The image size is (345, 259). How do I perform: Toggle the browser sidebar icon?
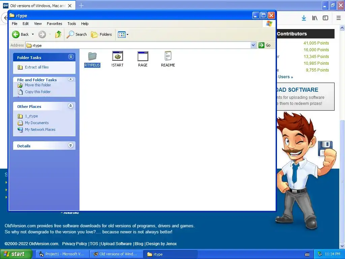(325, 18)
